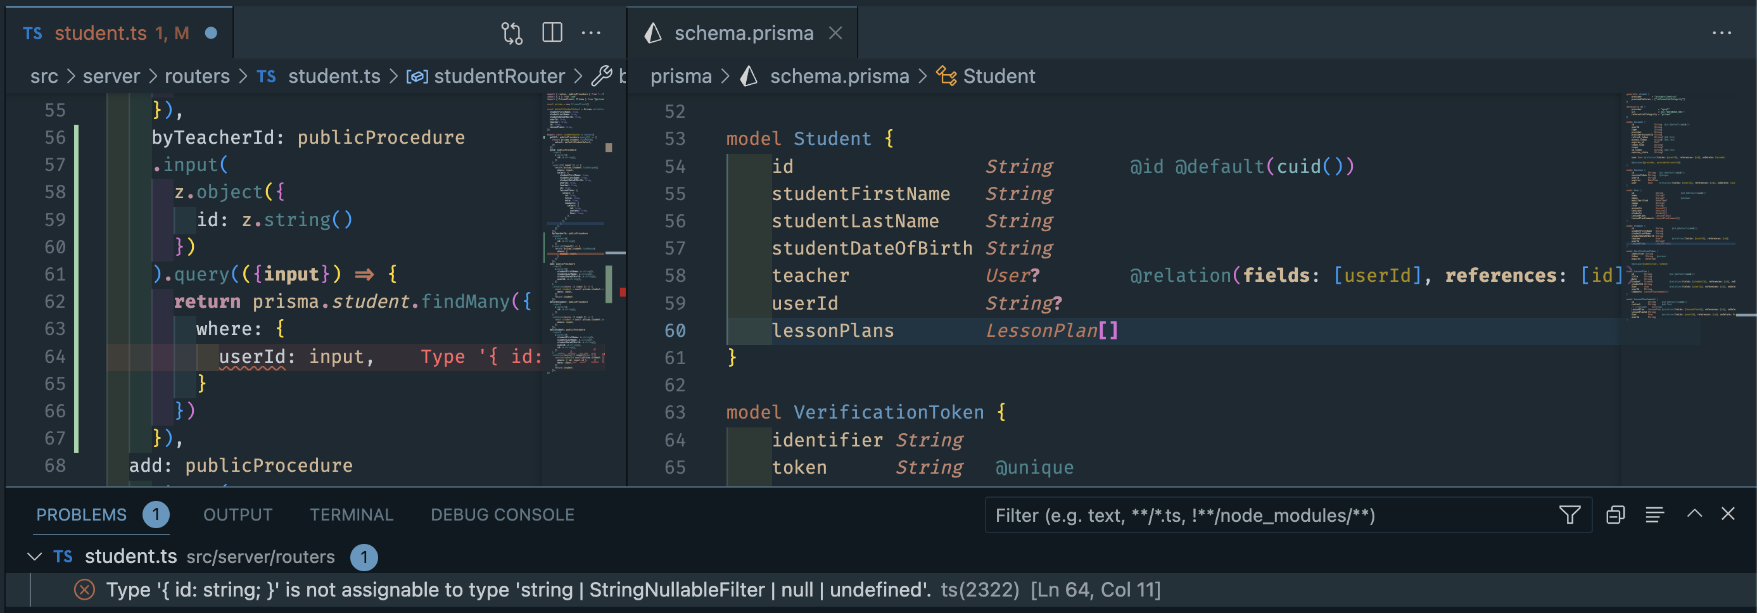Open more actions for student.ts editor
The width and height of the screenshot is (1757, 613).
591,33
